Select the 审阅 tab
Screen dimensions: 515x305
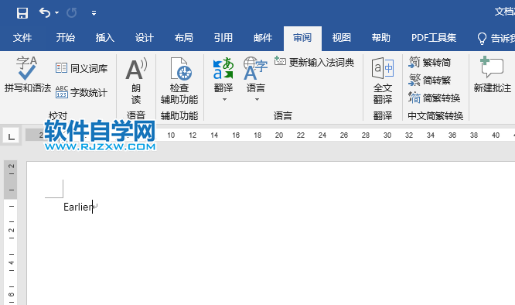(x=302, y=38)
